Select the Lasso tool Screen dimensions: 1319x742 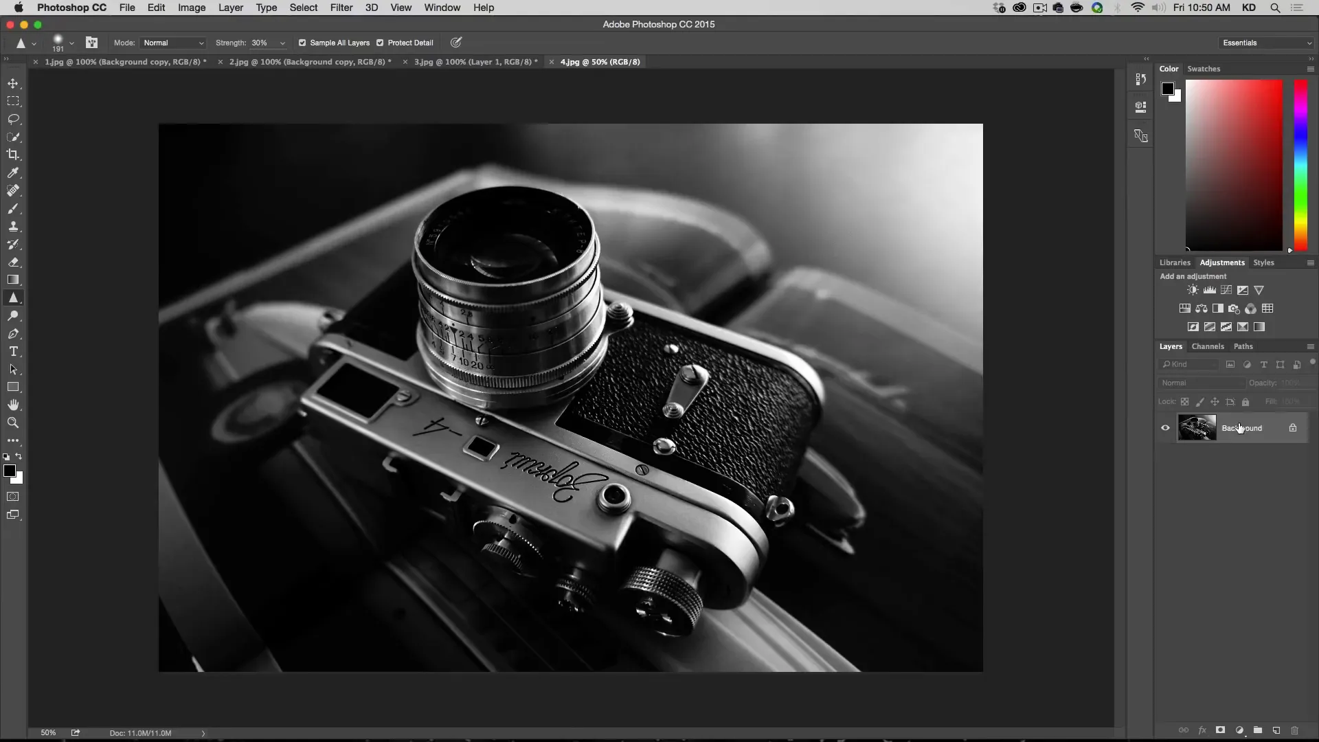13,119
